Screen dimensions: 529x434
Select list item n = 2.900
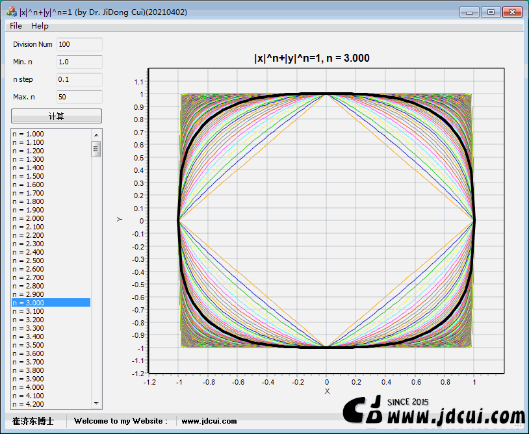(51, 294)
